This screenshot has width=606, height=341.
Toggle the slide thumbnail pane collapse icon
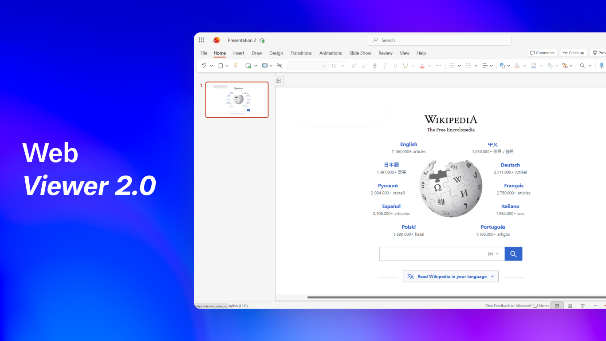tap(279, 80)
